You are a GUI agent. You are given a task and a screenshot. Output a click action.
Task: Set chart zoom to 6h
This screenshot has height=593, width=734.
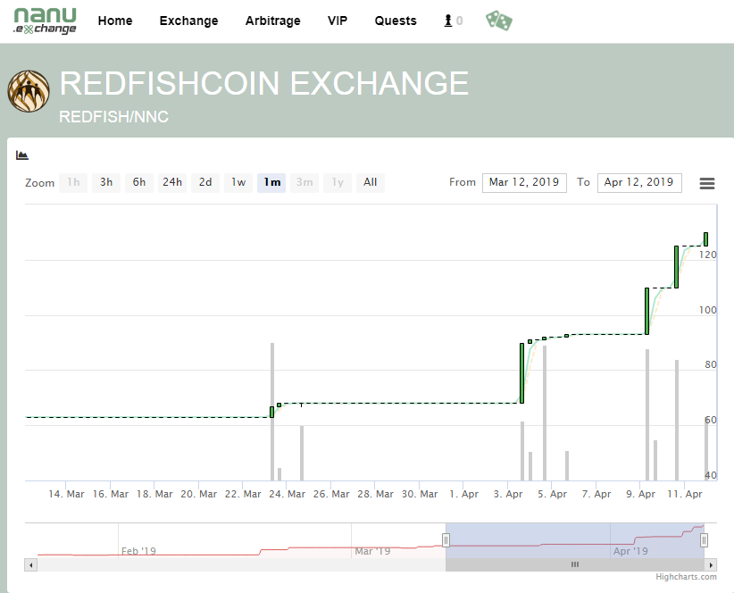pos(139,182)
